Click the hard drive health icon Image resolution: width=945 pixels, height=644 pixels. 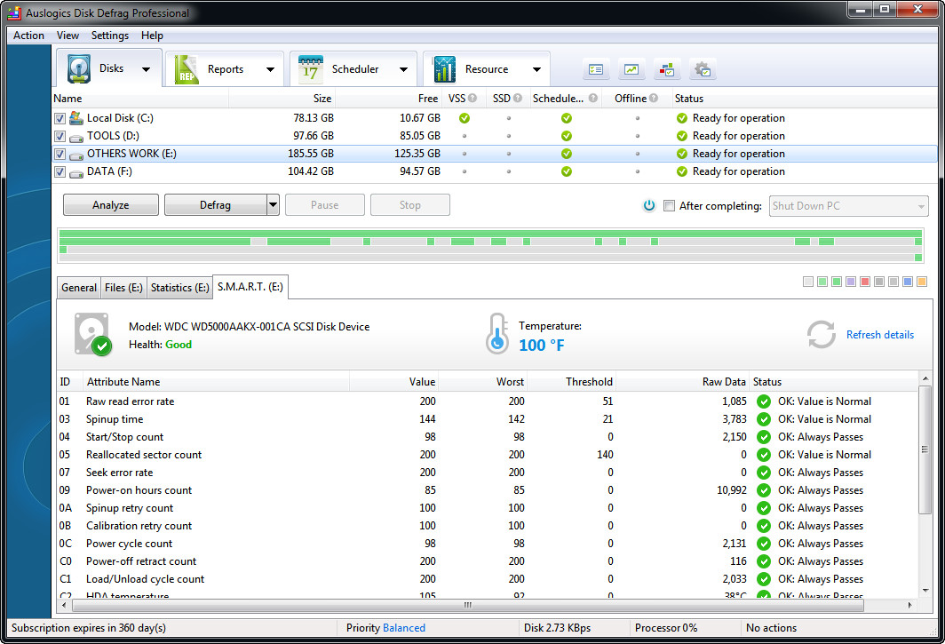tap(92, 334)
